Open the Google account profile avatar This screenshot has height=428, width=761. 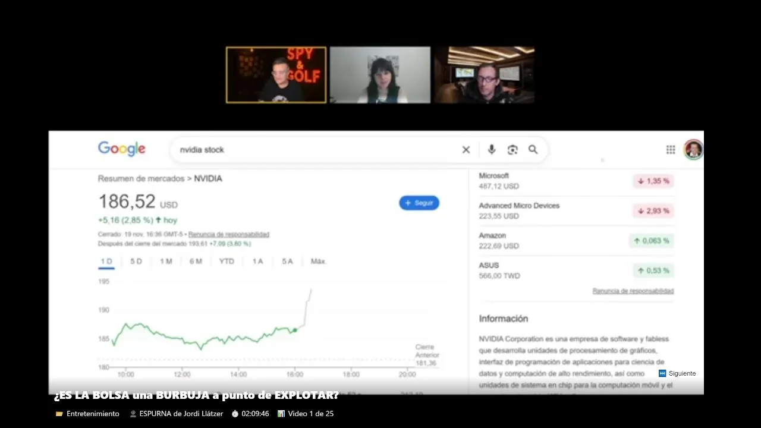pos(693,149)
